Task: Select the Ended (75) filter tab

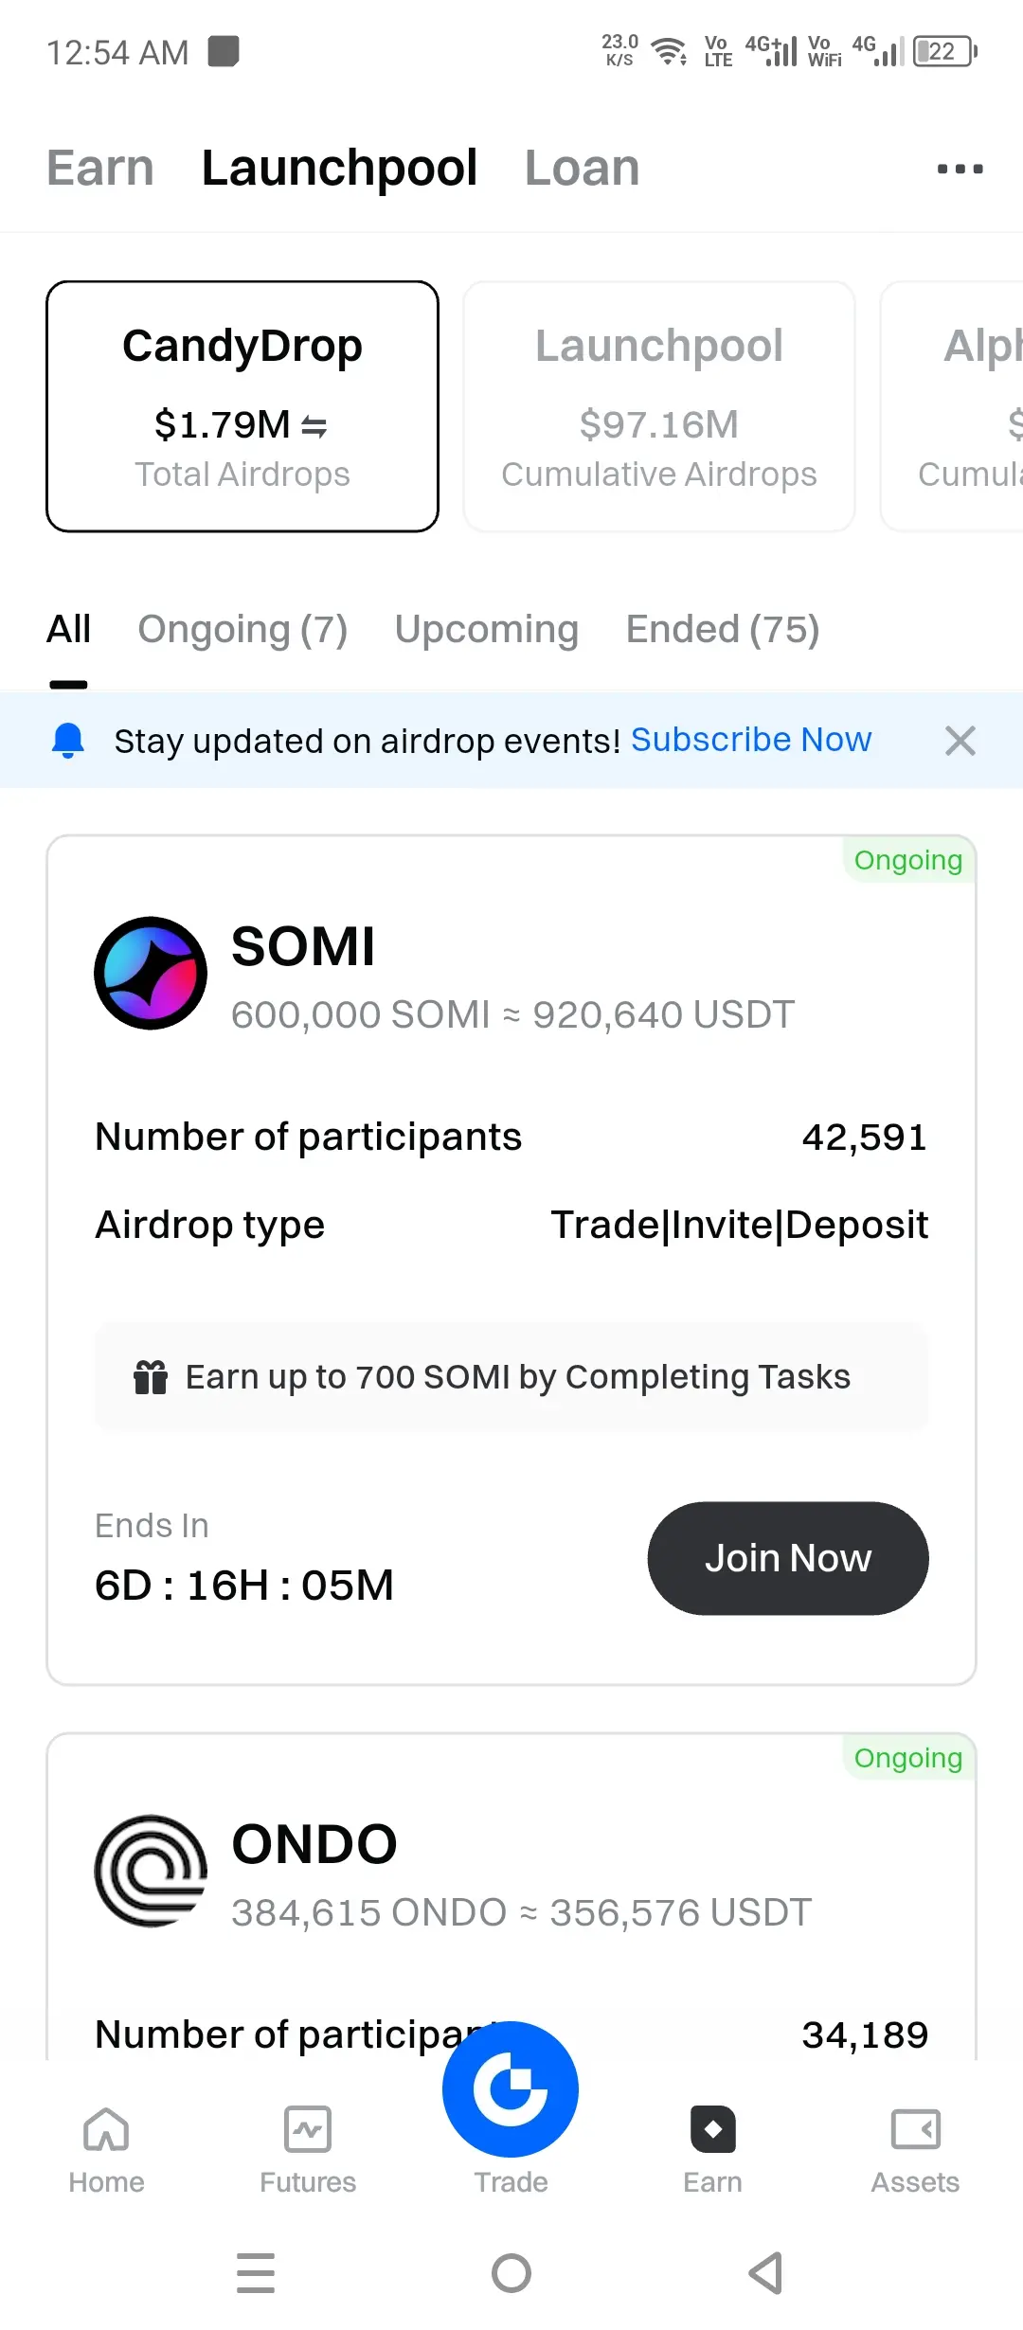Action: (723, 630)
